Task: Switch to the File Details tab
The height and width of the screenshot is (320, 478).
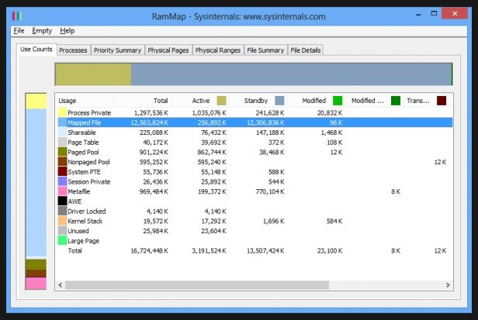Action: tap(306, 50)
